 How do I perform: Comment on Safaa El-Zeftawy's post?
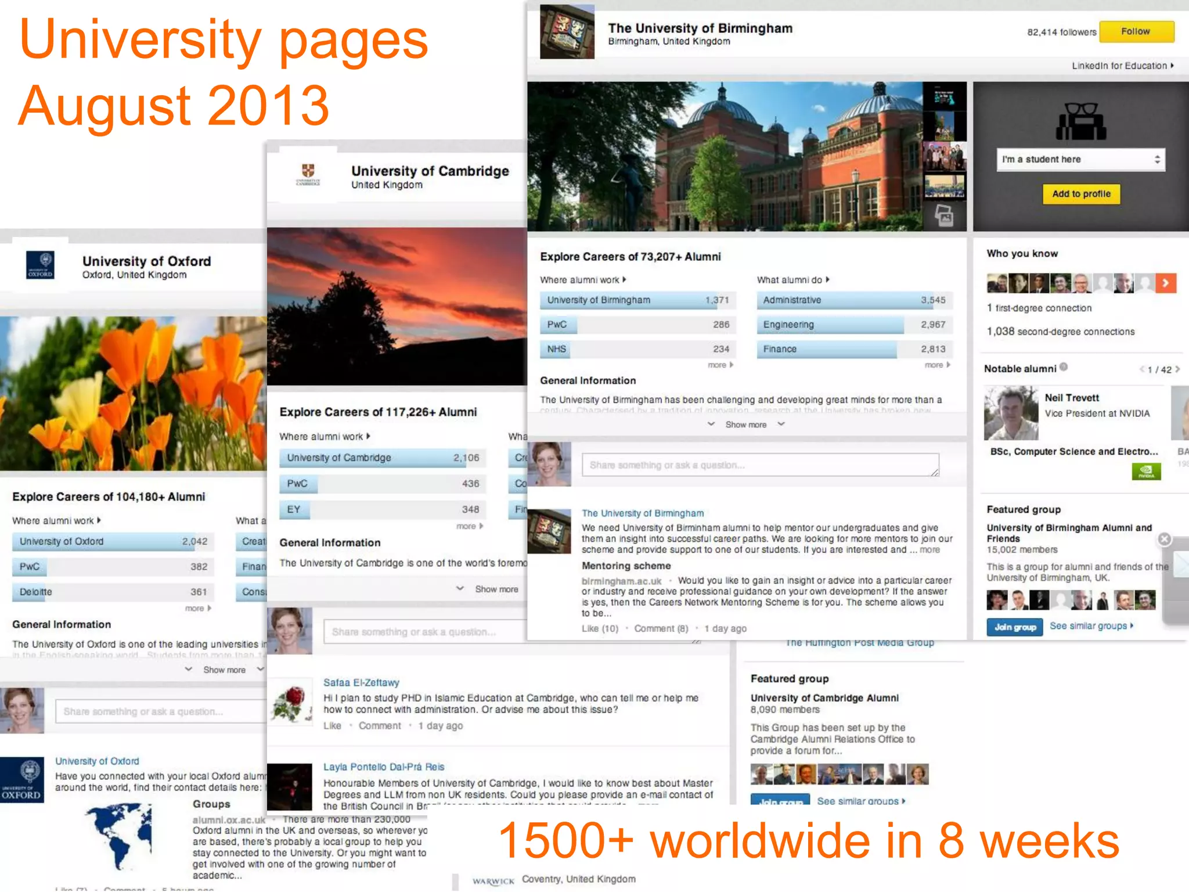click(380, 726)
